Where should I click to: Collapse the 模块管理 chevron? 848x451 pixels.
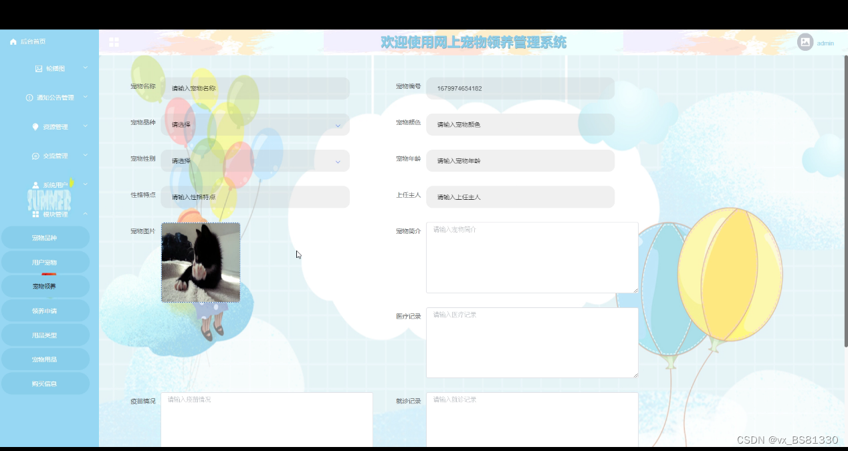point(86,214)
